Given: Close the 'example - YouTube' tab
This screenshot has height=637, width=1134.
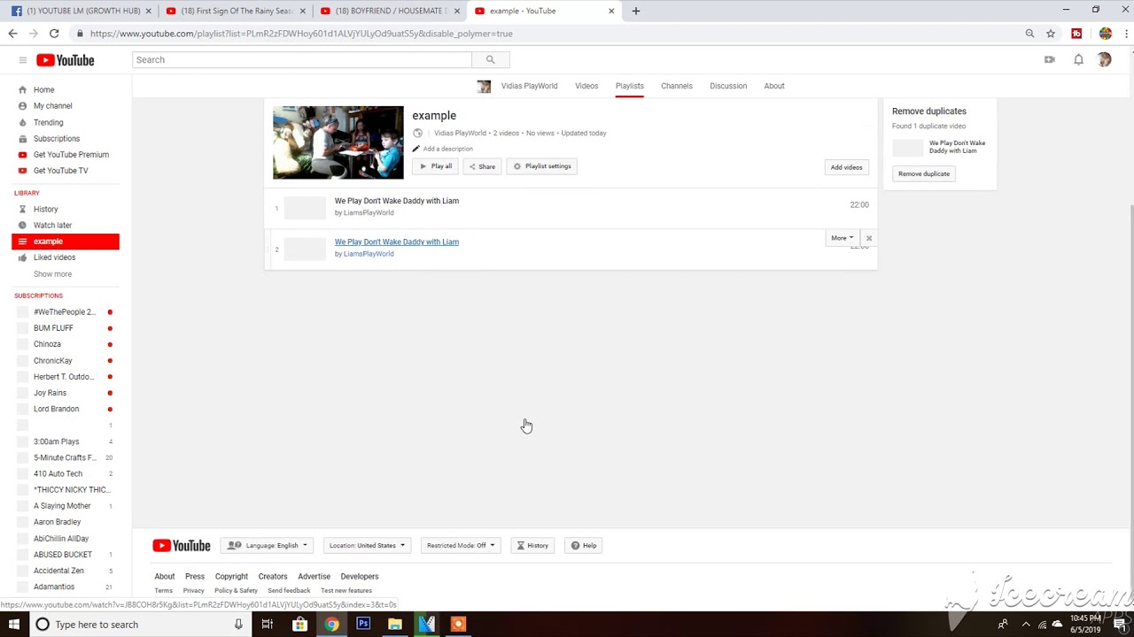Looking at the screenshot, I should pos(611,11).
